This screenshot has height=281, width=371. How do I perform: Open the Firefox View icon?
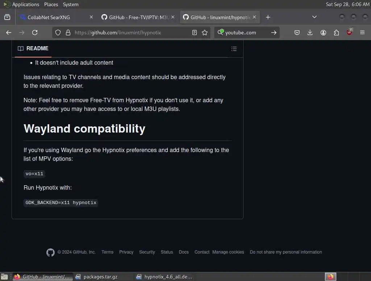tap(7, 17)
